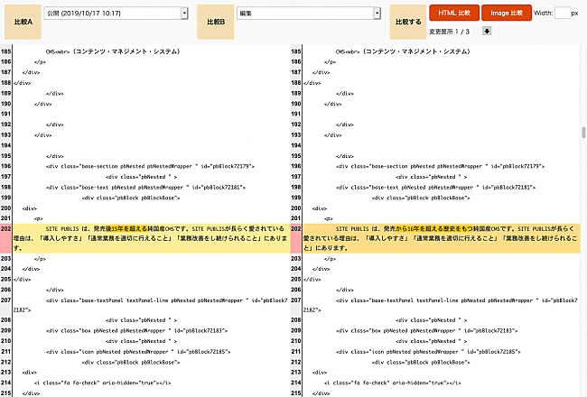Click the 比較B label

[x=215, y=19]
